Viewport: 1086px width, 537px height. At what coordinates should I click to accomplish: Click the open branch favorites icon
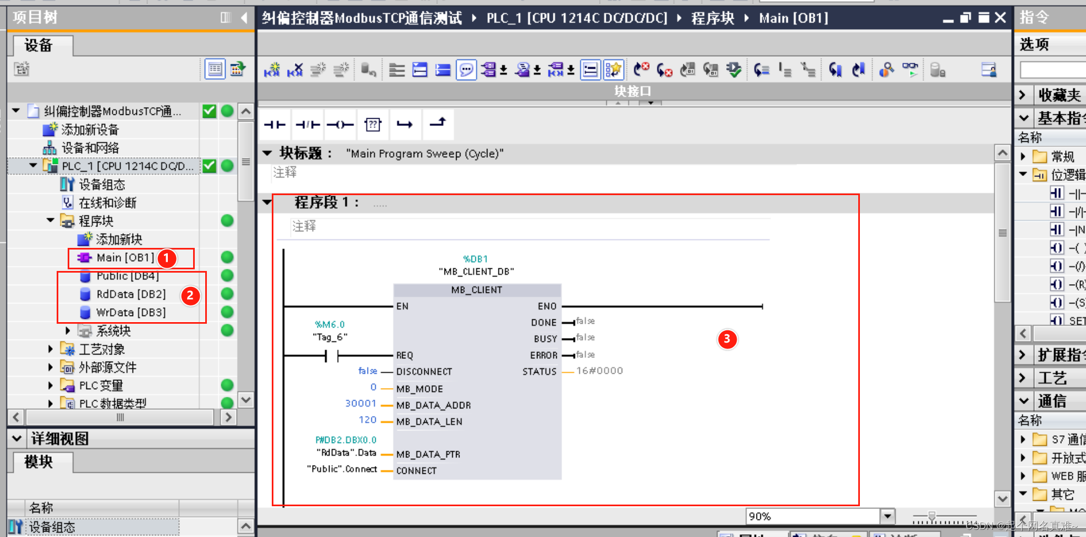pos(405,125)
